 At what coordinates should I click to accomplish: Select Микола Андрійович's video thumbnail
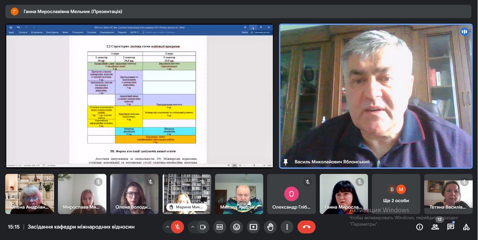[x=239, y=194]
